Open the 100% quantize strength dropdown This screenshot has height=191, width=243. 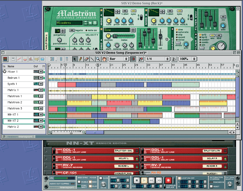point(187,59)
